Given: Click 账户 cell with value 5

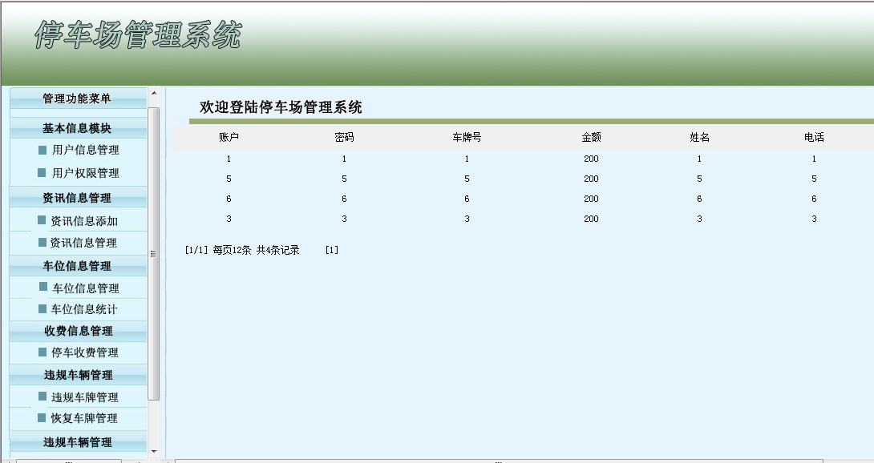Looking at the screenshot, I should (x=229, y=179).
